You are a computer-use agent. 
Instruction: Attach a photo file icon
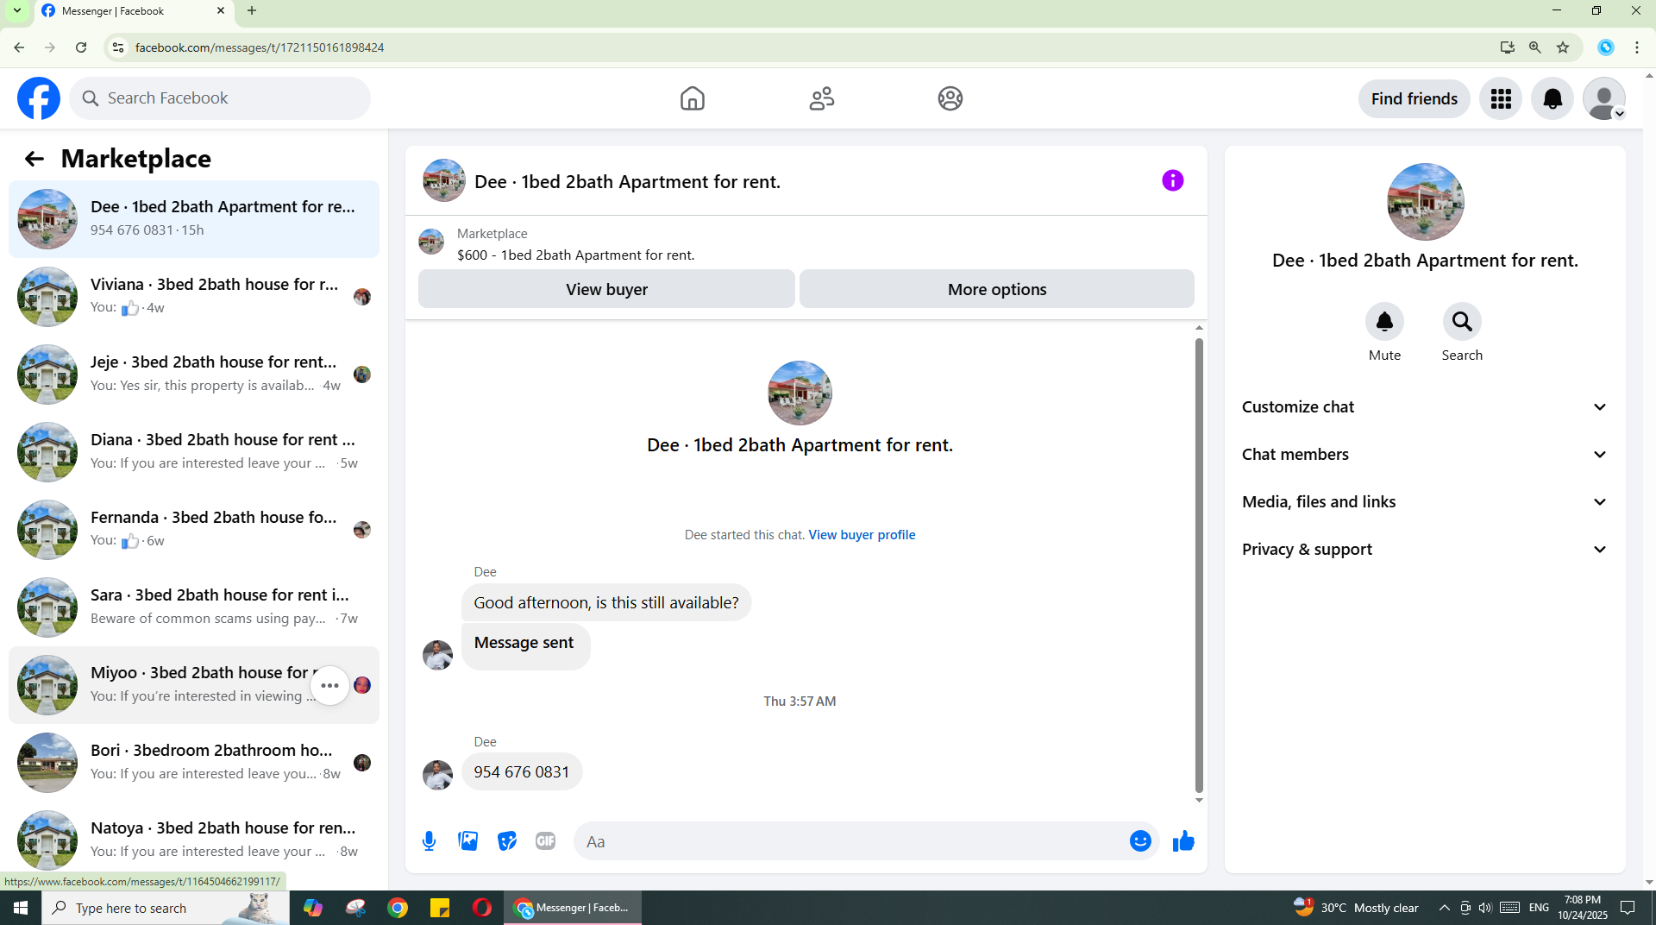467,841
